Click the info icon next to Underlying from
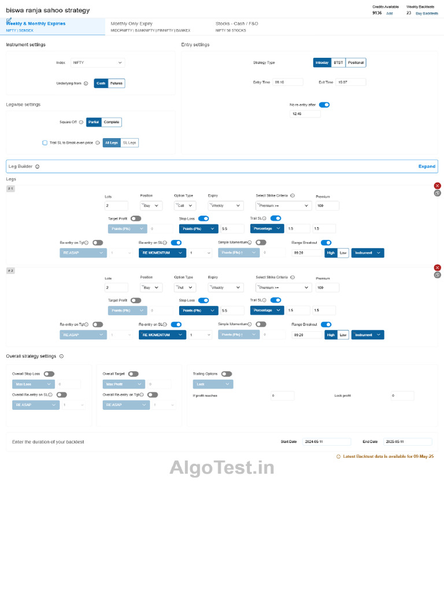This screenshot has width=444, height=592. [x=86, y=83]
